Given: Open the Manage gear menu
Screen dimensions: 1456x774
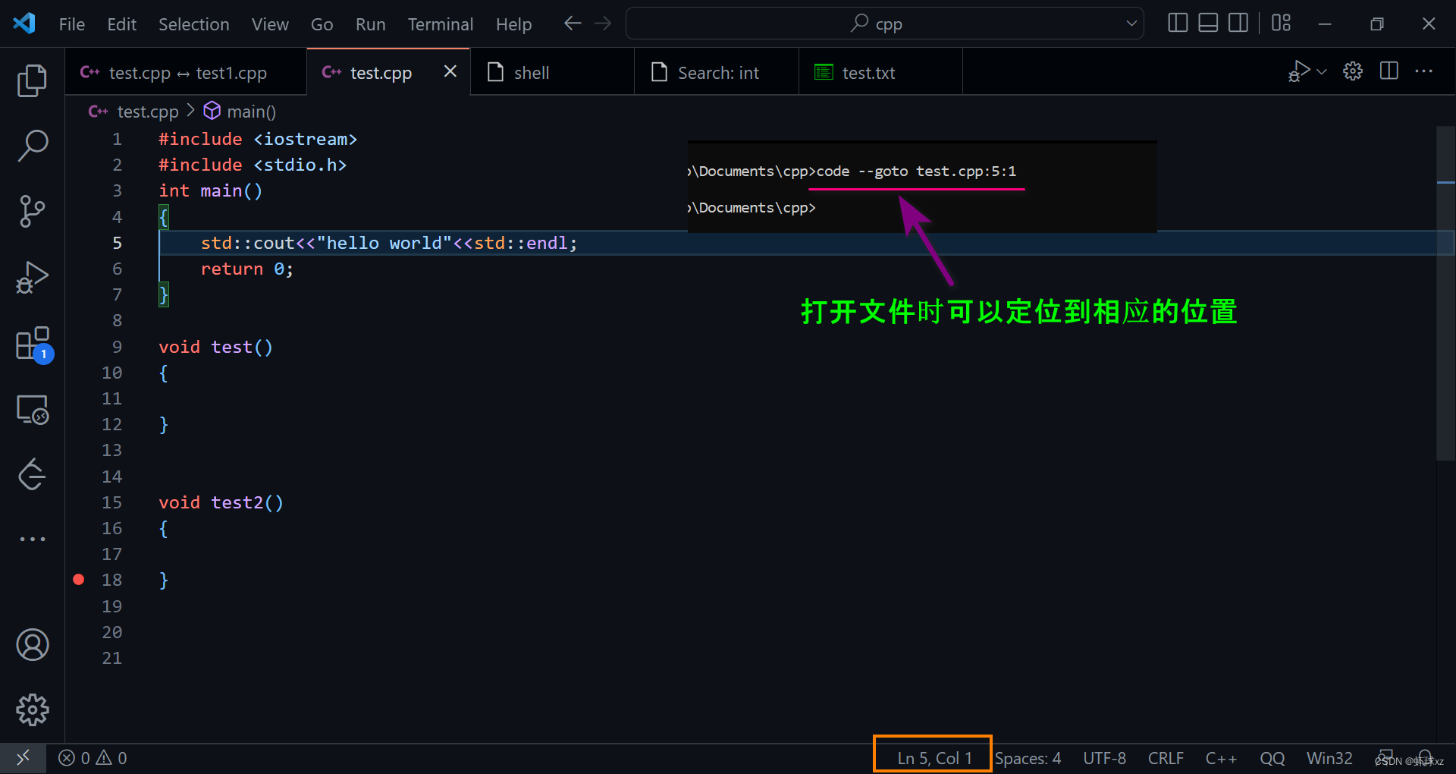Looking at the screenshot, I should click(x=32, y=710).
